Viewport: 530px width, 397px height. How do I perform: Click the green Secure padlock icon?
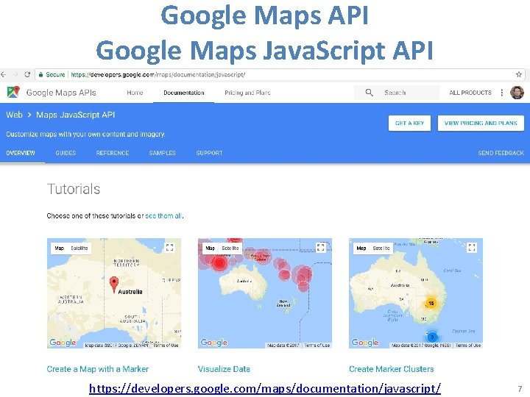click(x=41, y=74)
